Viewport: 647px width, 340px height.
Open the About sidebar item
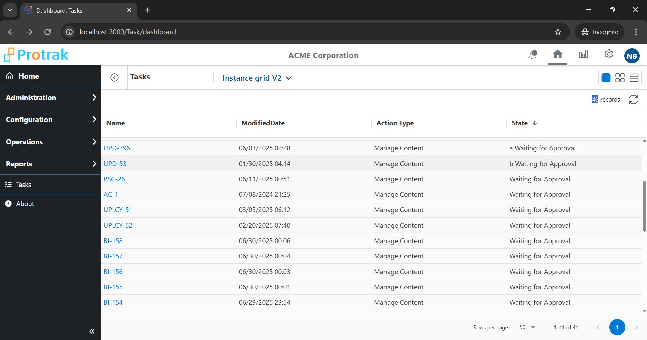(x=25, y=204)
